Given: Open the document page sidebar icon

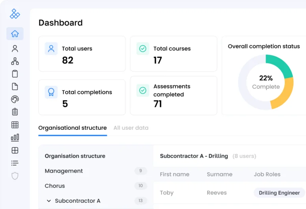Looking at the screenshot, I should pyautogui.click(x=15, y=87).
